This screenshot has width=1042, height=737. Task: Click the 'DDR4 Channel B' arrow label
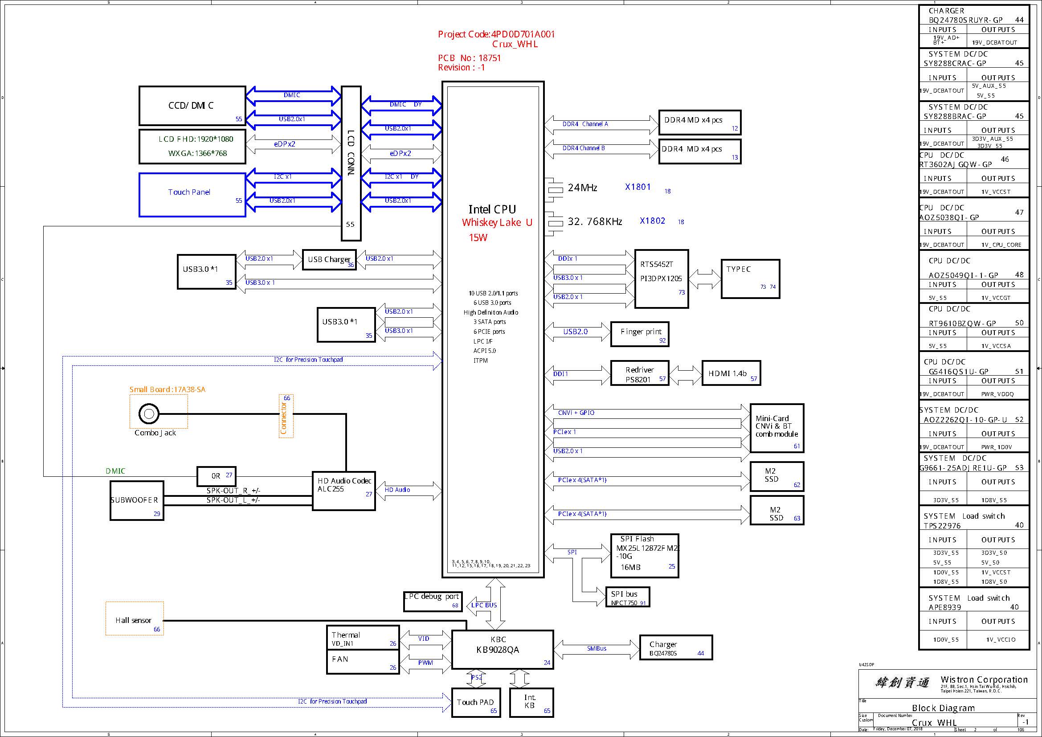tap(584, 148)
